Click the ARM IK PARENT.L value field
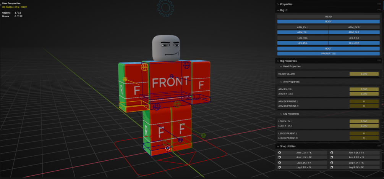Image resolution: width=384 pixels, height=179 pixels. coord(364,101)
